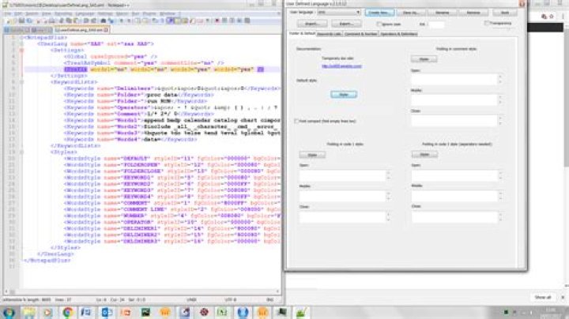Image resolution: width=569 pixels, height=319 pixels.
Task: Click the Save toolbar icon in Notepad++
Action: coord(22,21)
